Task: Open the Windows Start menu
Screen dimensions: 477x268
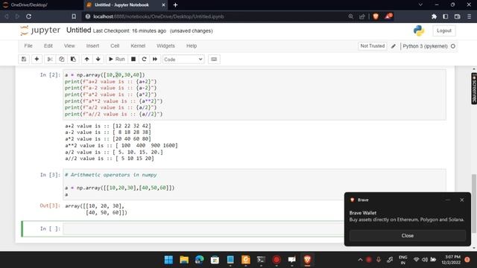Action: [x=168, y=260]
